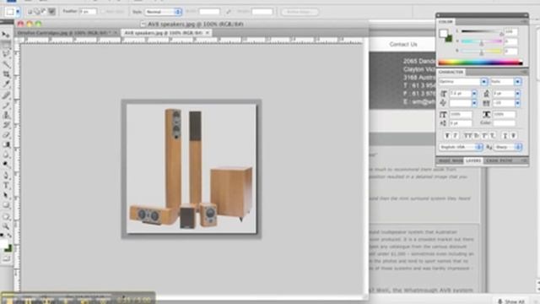This screenshot has width=540, height=304.
Task: Click swap width and height icon
Action: [229, 12]
